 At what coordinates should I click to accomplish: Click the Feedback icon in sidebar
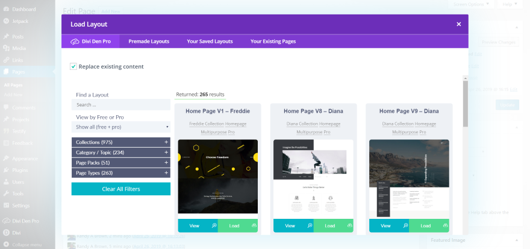[6, 143]
